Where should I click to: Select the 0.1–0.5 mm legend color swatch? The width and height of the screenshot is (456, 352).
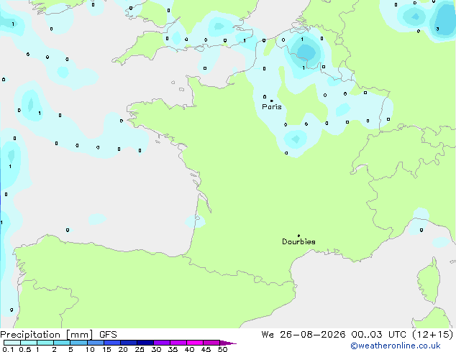[12, 343]
